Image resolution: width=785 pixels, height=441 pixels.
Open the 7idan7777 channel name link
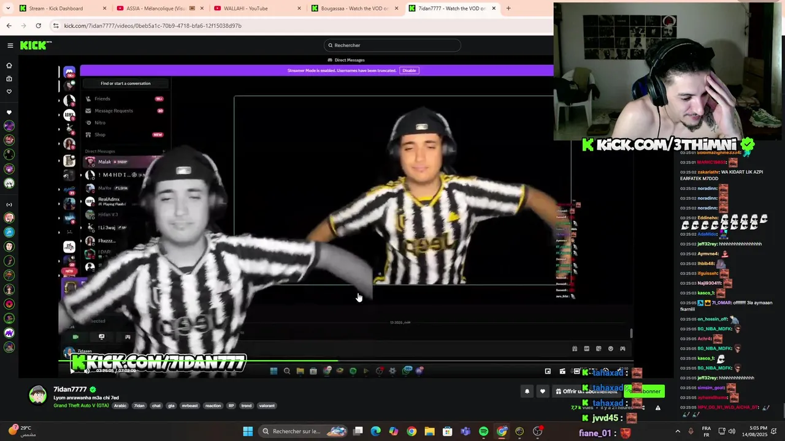click(x=70, y=390)
